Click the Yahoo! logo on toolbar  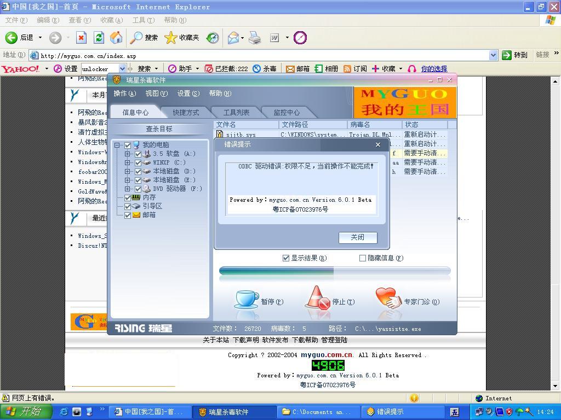(20, 68)
